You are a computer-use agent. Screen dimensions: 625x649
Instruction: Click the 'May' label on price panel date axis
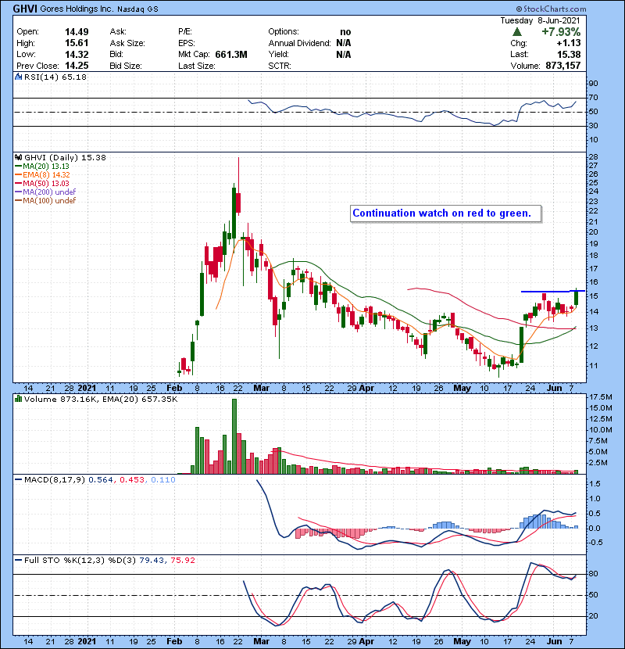pyautogui.click(x=462, y=389)
